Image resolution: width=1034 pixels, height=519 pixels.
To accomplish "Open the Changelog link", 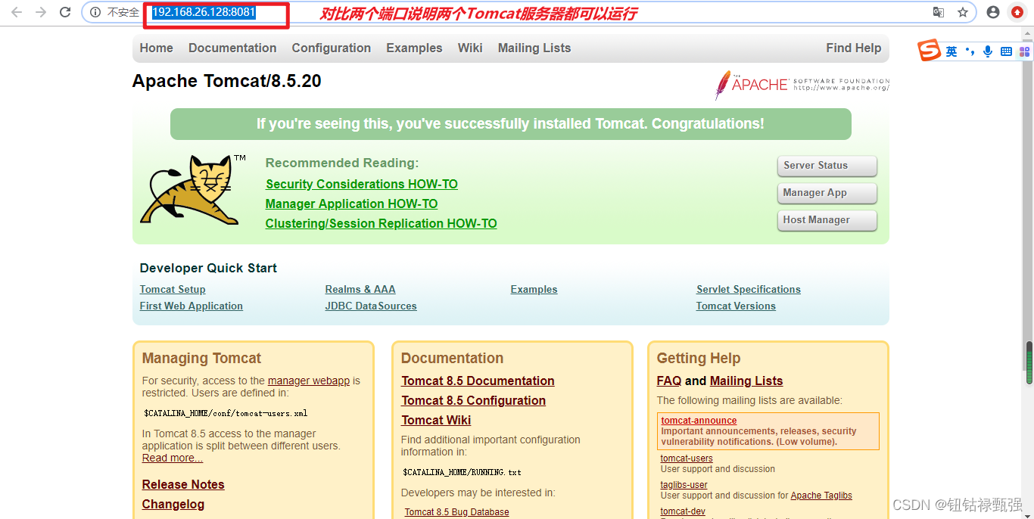I will (173, 504).
